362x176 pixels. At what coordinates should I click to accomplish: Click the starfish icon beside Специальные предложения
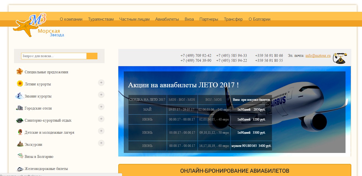click(x=19, y=72)
